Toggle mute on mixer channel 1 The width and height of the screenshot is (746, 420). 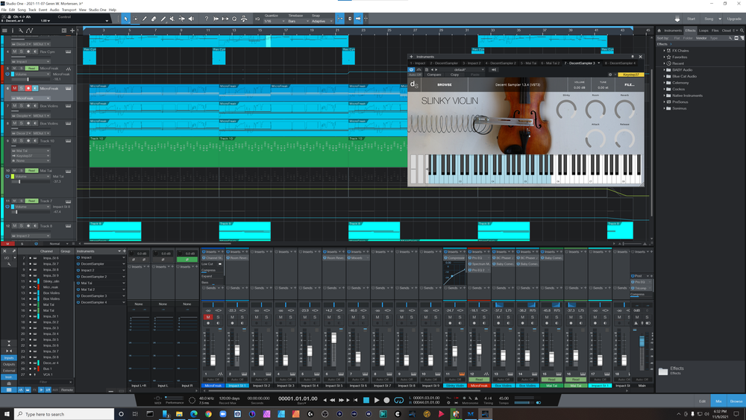tap(208, 317)
